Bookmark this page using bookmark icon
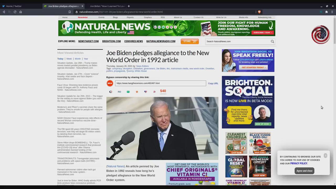This screenshot has width=336, height=189. [70, 12]
